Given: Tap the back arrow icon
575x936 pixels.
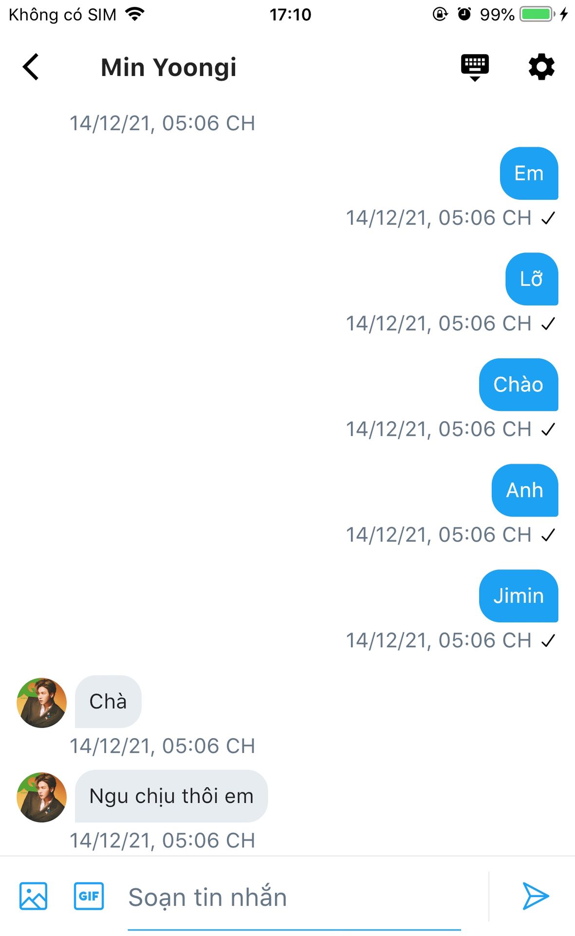Looking at the screenshot, I should [31, 67].
